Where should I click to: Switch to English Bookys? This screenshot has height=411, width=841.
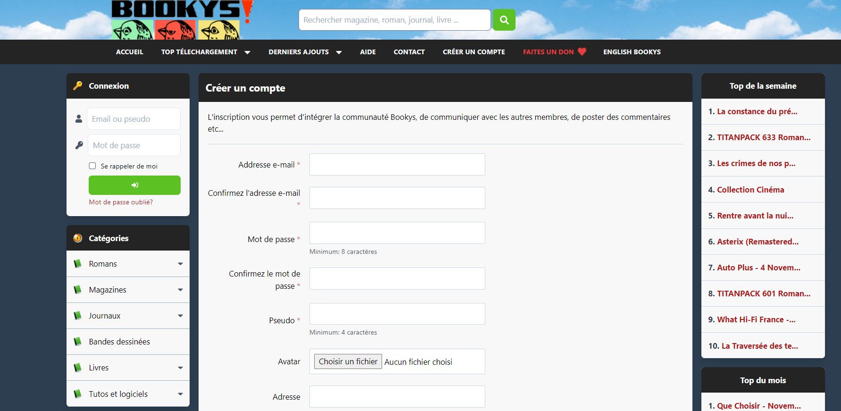[632, 52]
